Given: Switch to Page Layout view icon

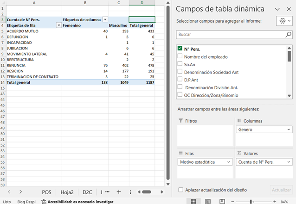Looking at the screenshot, I should [x=207, y=202].
